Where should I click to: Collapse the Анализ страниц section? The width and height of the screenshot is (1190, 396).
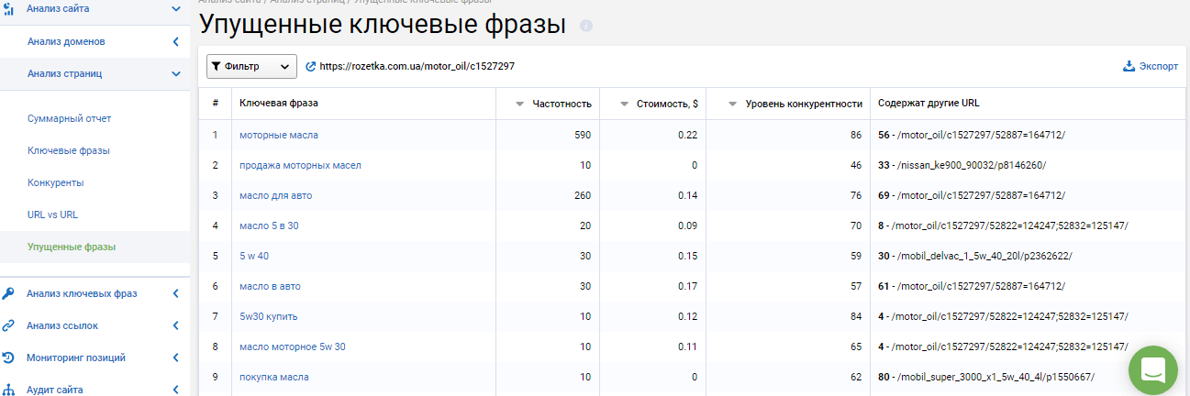tap(175, 73)
